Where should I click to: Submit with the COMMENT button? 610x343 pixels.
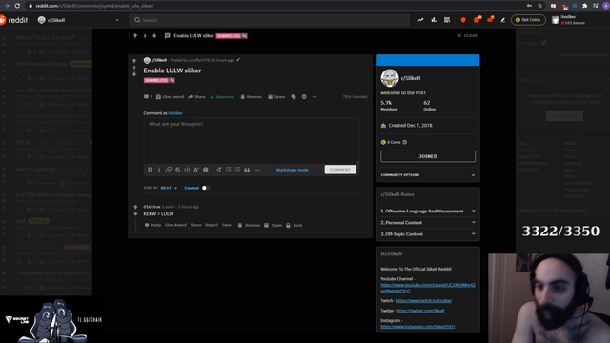[x=340, y=170]
